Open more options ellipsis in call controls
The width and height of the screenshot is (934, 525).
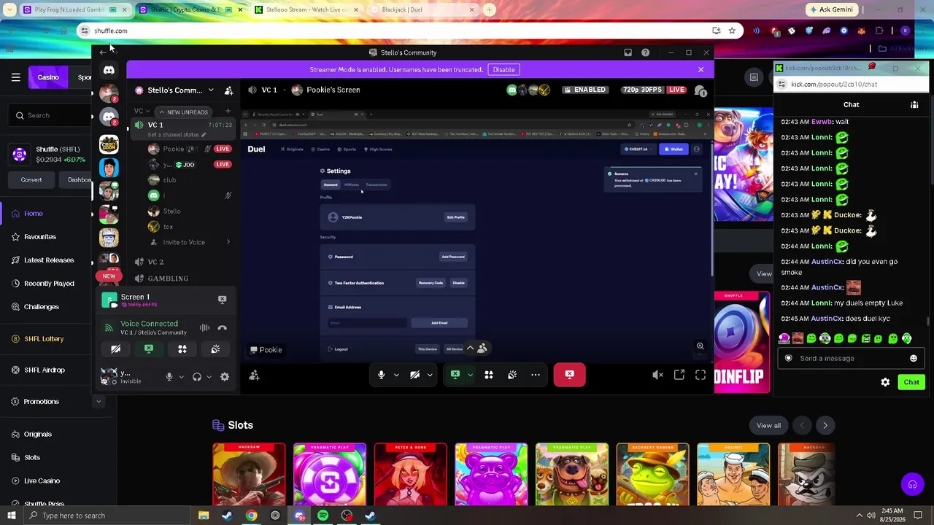(x=536, y=375)
